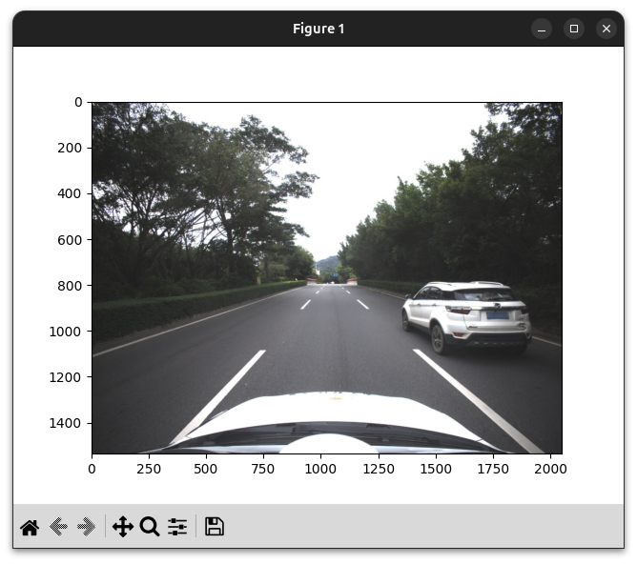Go back to previous view

tap(58, 527)
